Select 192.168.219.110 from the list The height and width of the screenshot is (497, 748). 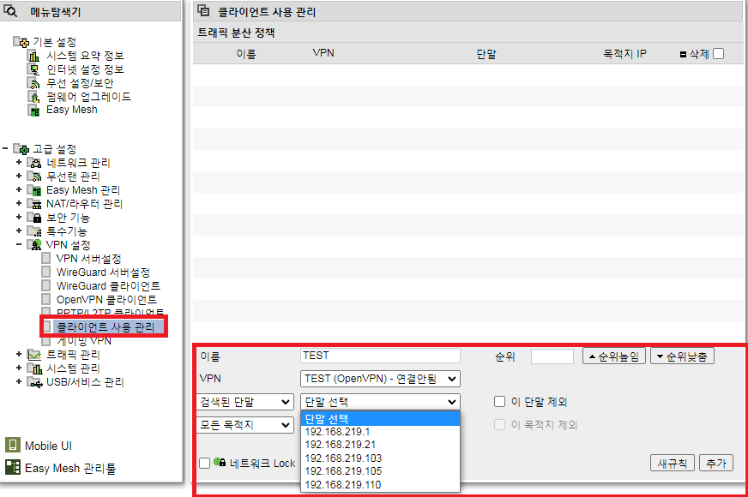380,485
